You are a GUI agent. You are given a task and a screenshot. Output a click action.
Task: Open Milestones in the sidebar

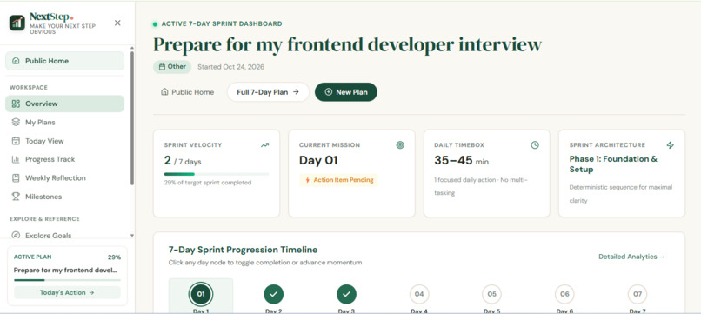click(x=65, y=197)
